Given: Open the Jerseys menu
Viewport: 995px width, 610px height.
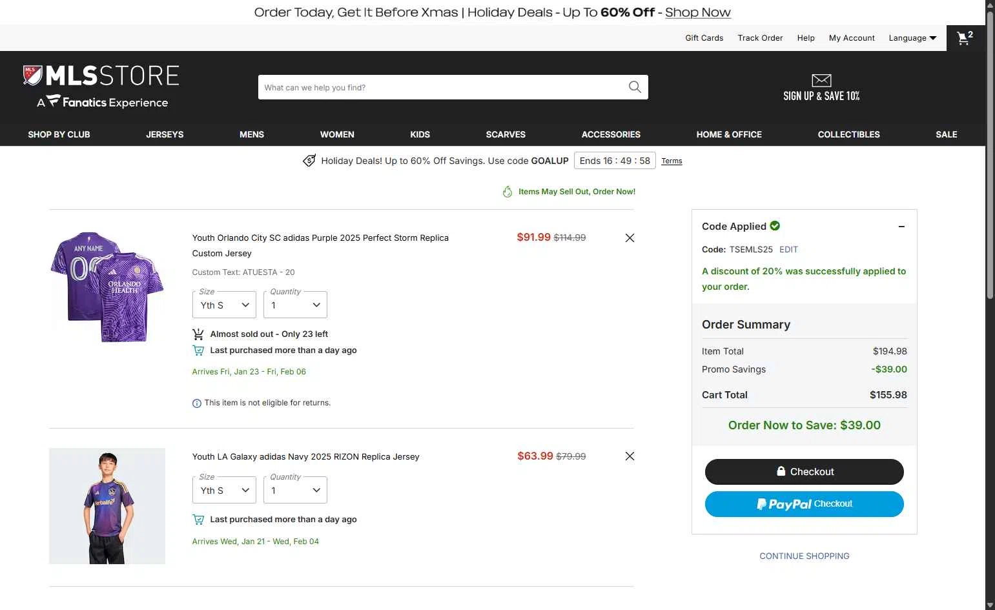Looking at the screenshot, I should [165, 134].
